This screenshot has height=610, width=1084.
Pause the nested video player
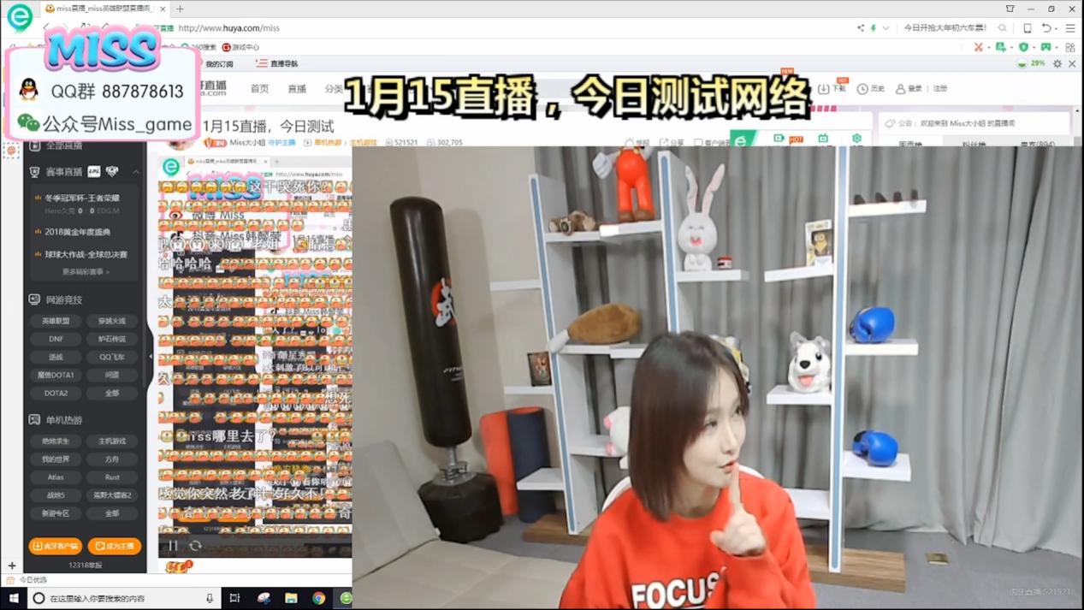coord(173,545)
